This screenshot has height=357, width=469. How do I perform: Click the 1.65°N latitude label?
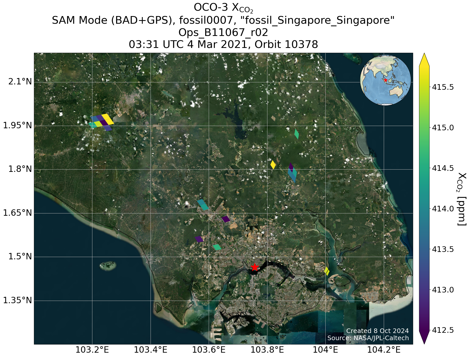17,213
